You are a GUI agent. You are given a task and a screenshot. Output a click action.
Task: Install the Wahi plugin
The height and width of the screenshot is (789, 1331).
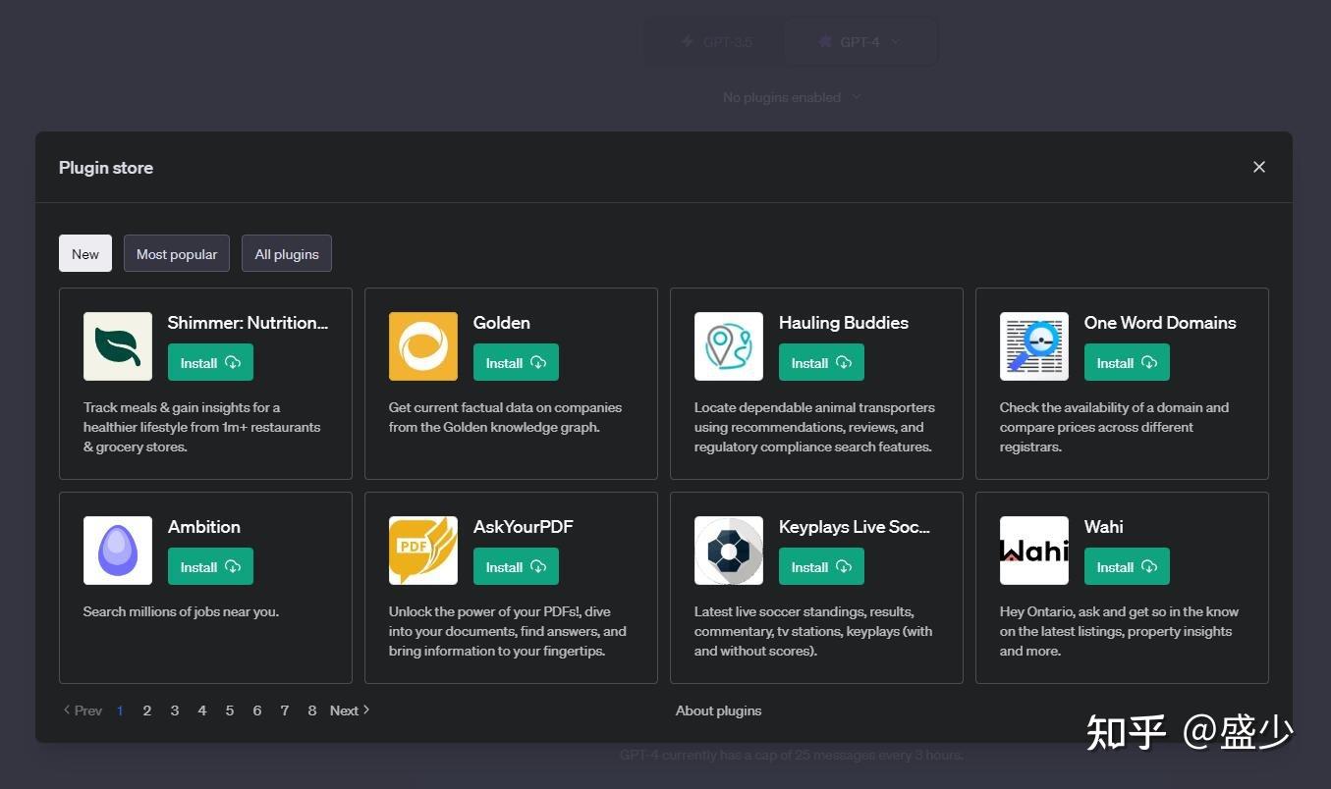1127,566
